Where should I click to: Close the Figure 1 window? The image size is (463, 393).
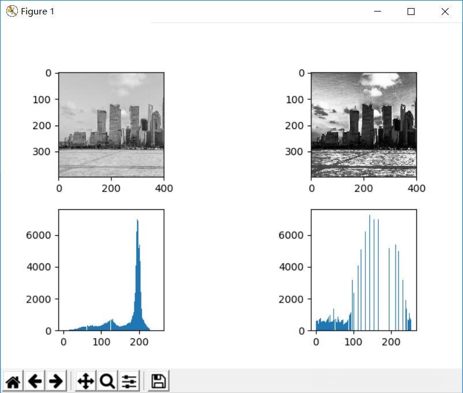(x=445, y=12)
